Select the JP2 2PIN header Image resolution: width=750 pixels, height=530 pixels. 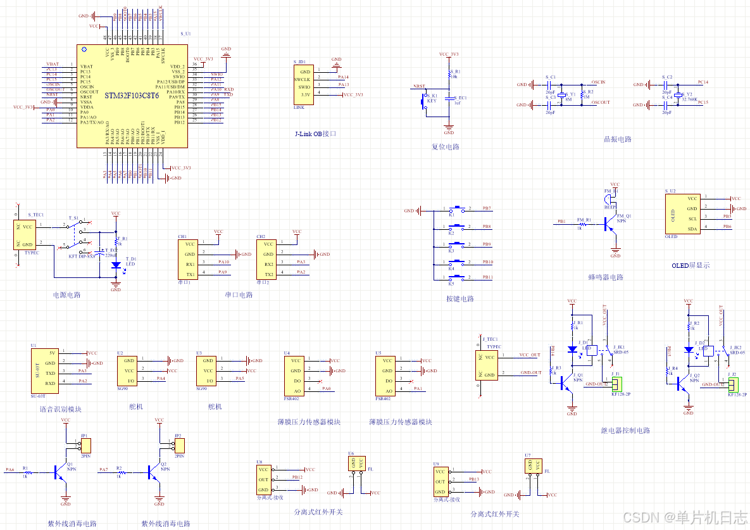pyautogui.click(x=180, y=446)
